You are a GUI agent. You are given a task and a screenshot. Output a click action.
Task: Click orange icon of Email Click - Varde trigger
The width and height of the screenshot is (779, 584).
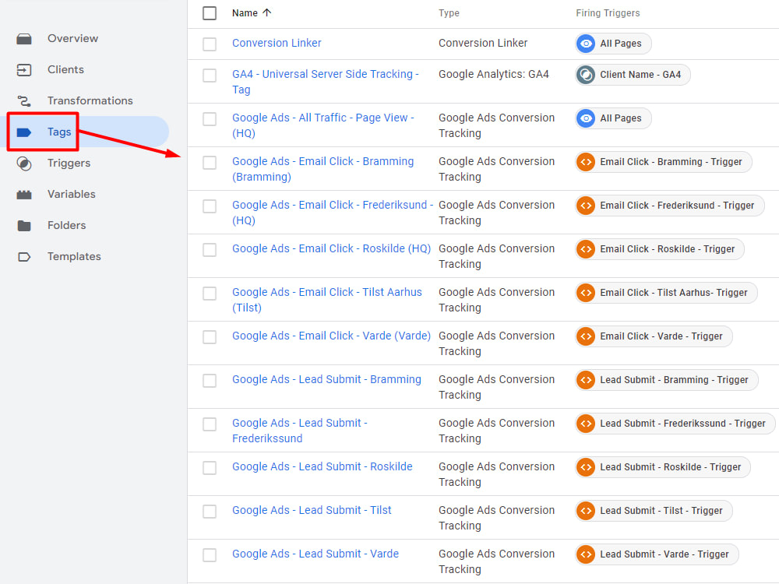click(587, 336)
